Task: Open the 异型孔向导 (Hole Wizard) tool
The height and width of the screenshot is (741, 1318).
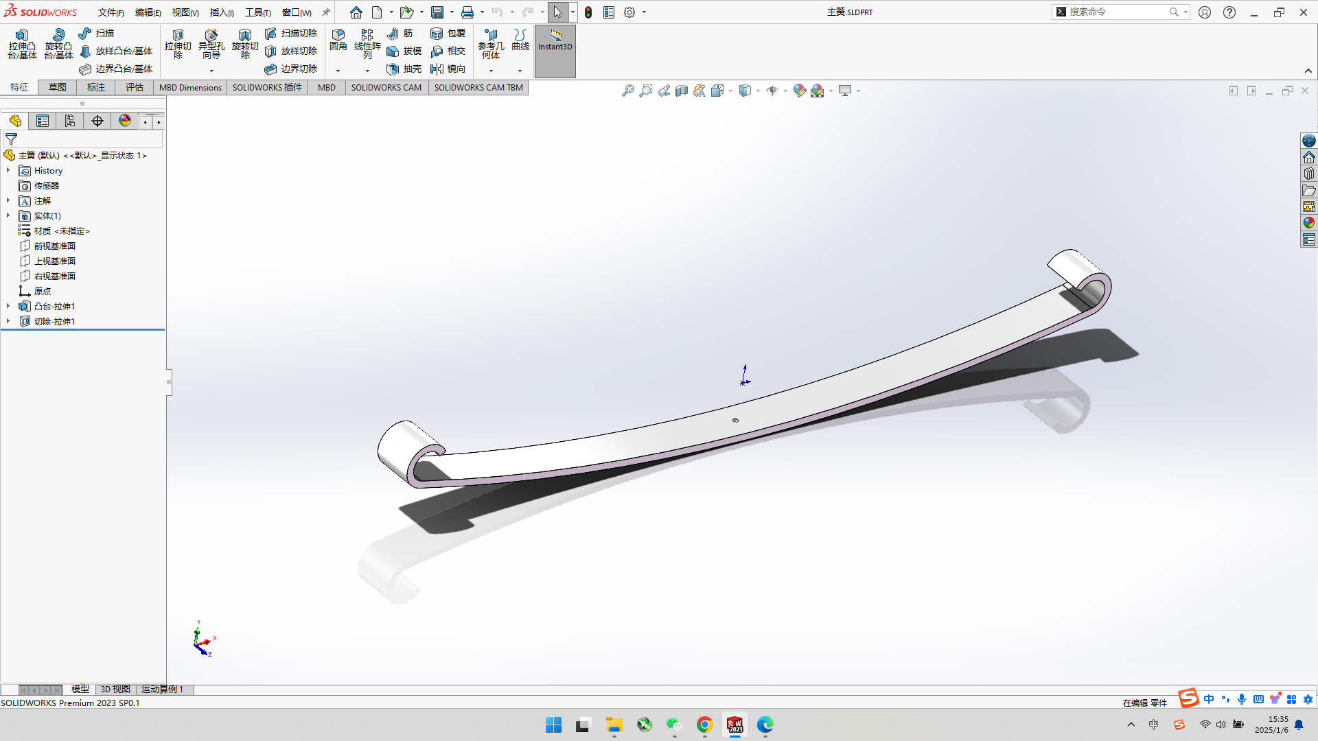Action: pos(211,43)
